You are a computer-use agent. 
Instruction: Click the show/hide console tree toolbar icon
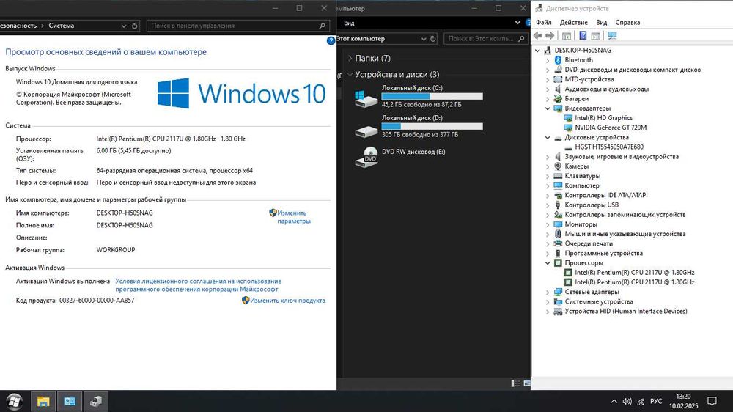(x=567, y=35)
